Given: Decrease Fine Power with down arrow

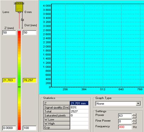Looking at the screenshot, I should click(x=134, y=122).
